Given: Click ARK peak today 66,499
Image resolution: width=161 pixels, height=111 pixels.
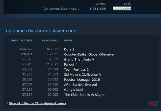Looking at the screenshot, I should click(x=53, y=84).
